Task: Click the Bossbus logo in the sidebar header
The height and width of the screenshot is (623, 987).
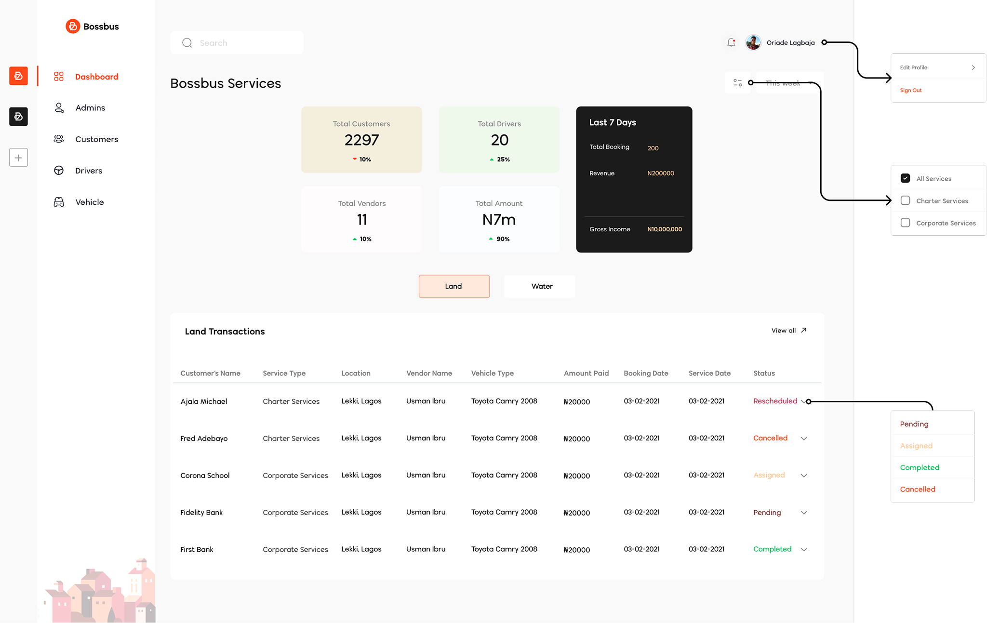Action: click(x=92, y=26)
